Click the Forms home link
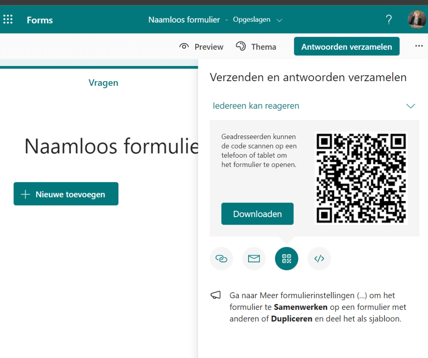The height and width of the screenshot is (358, 428). pos(40,20)
